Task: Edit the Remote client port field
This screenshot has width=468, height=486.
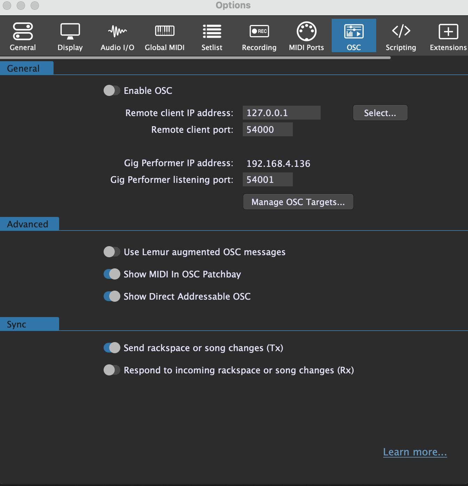Action: (267, 129)
